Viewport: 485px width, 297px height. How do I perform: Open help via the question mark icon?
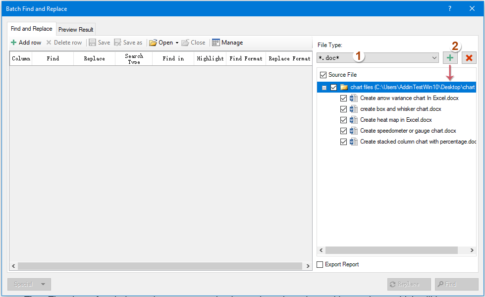(x=449, y=8)
